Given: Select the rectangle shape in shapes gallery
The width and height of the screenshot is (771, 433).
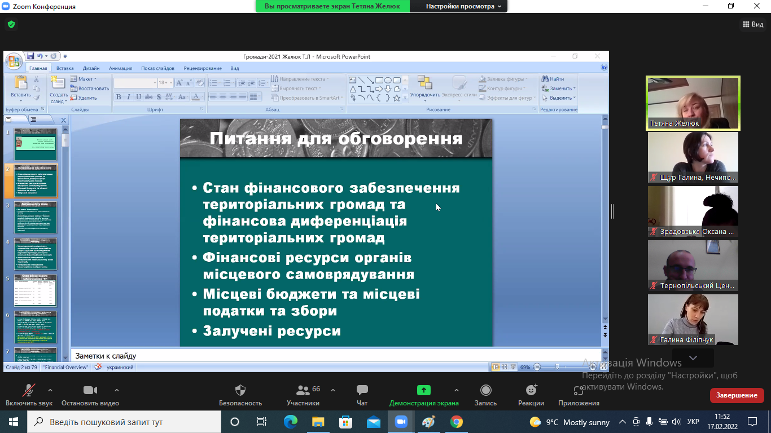Looking at the screenshot, I should click(379, 80).
